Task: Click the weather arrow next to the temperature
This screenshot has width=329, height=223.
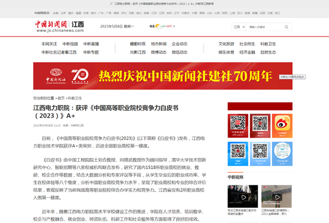Action: (x=174, y=26)
